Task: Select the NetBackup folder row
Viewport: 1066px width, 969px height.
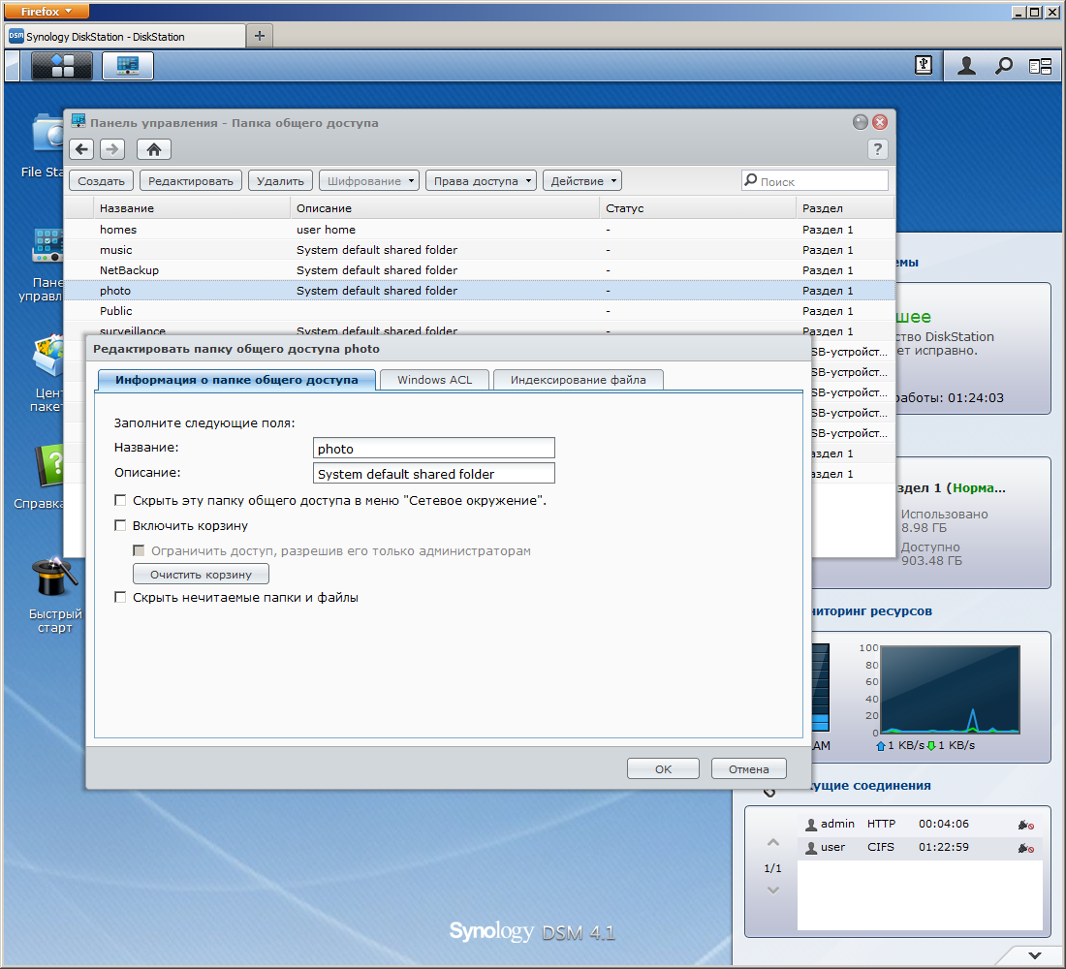Action: coord(480,270)
